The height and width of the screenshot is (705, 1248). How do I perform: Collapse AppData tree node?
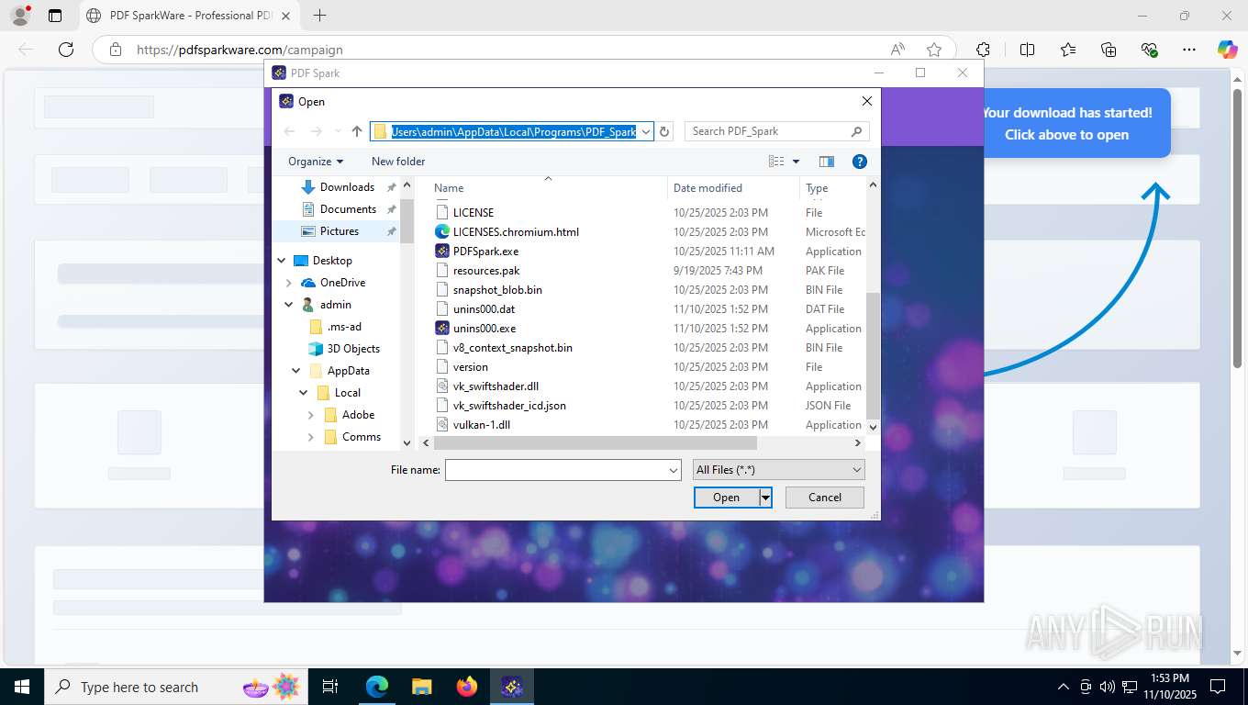[296, 371]
